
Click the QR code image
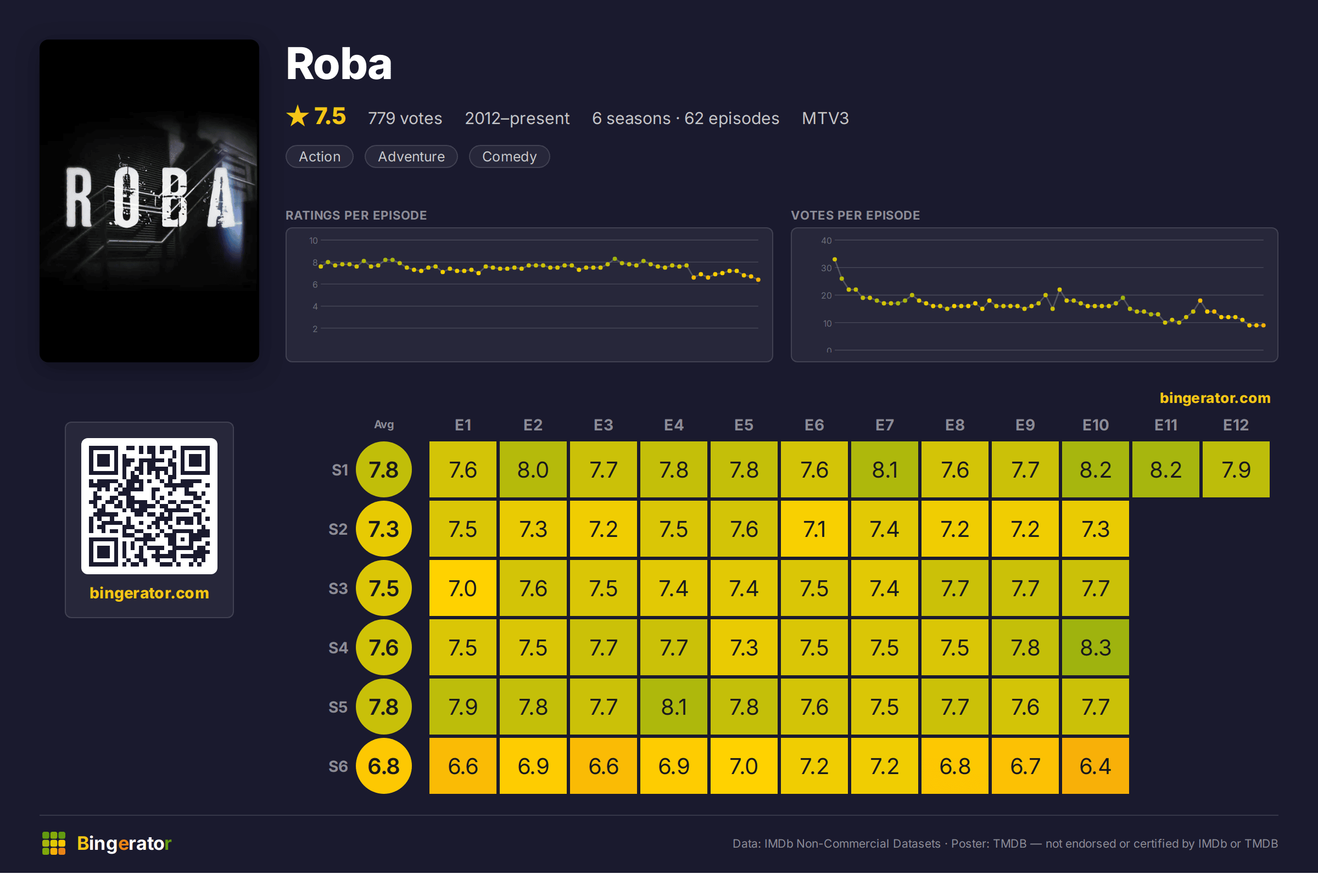coord(149,506)
